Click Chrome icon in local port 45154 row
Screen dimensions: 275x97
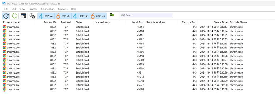click(x=4, y=27)
